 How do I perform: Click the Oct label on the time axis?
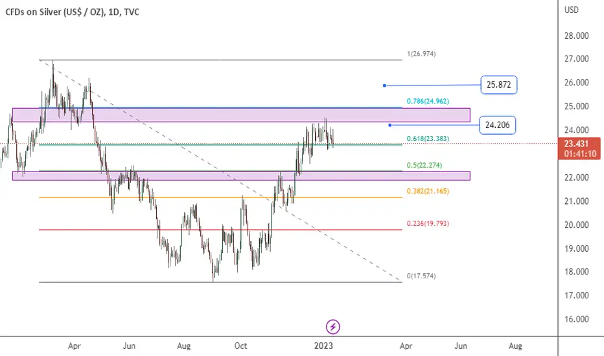point(240,346)
